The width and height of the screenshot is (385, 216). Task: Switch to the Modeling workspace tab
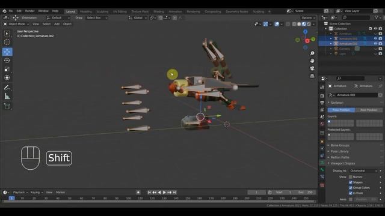(85, 11)
